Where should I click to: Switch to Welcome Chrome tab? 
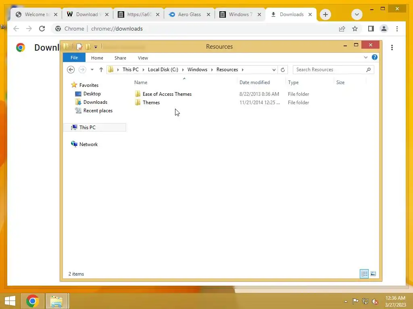(37, 14)
